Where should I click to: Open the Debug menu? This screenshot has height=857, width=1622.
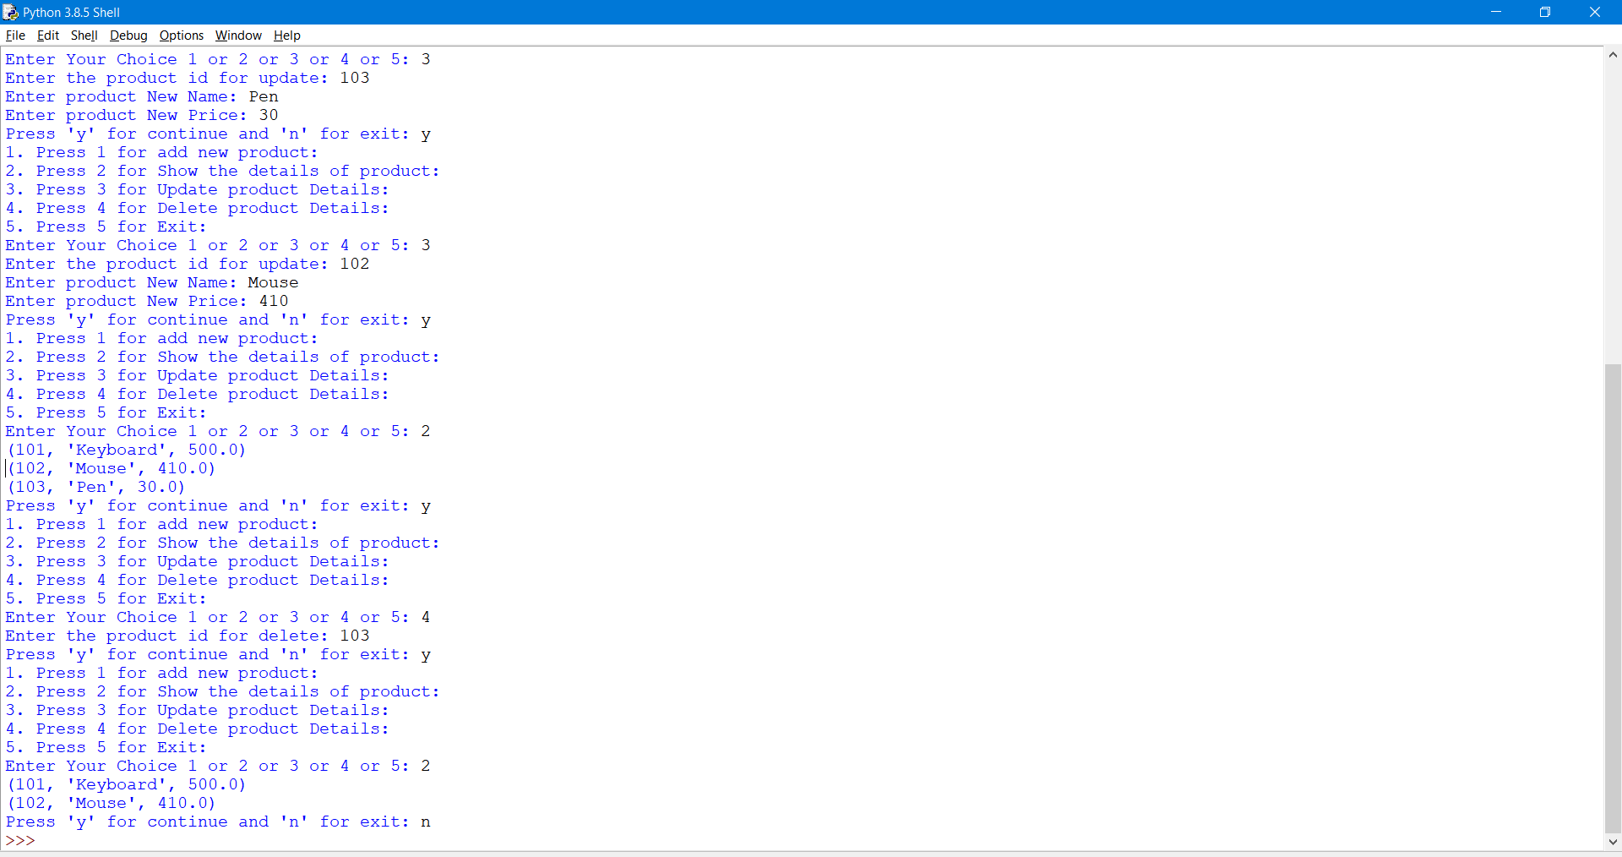tap(128, 35)
